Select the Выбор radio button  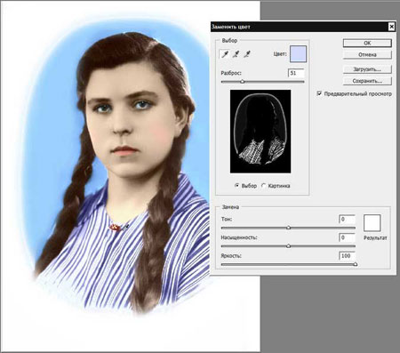coord(236,186)
